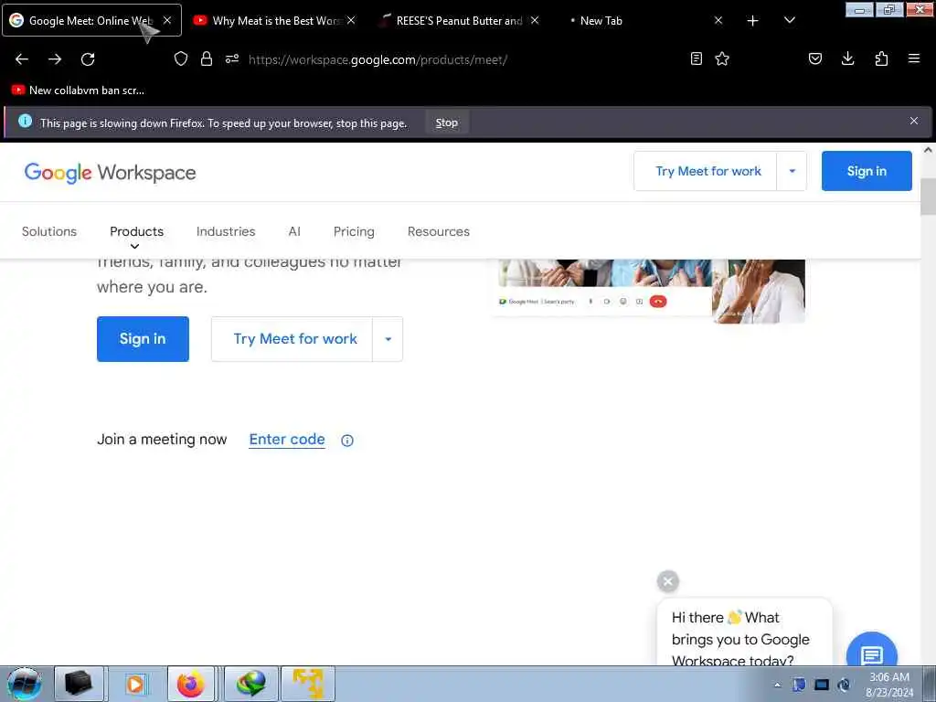Show hidden system tray icons
Viewport: 936px width, 702px height.
coord(777,686)
